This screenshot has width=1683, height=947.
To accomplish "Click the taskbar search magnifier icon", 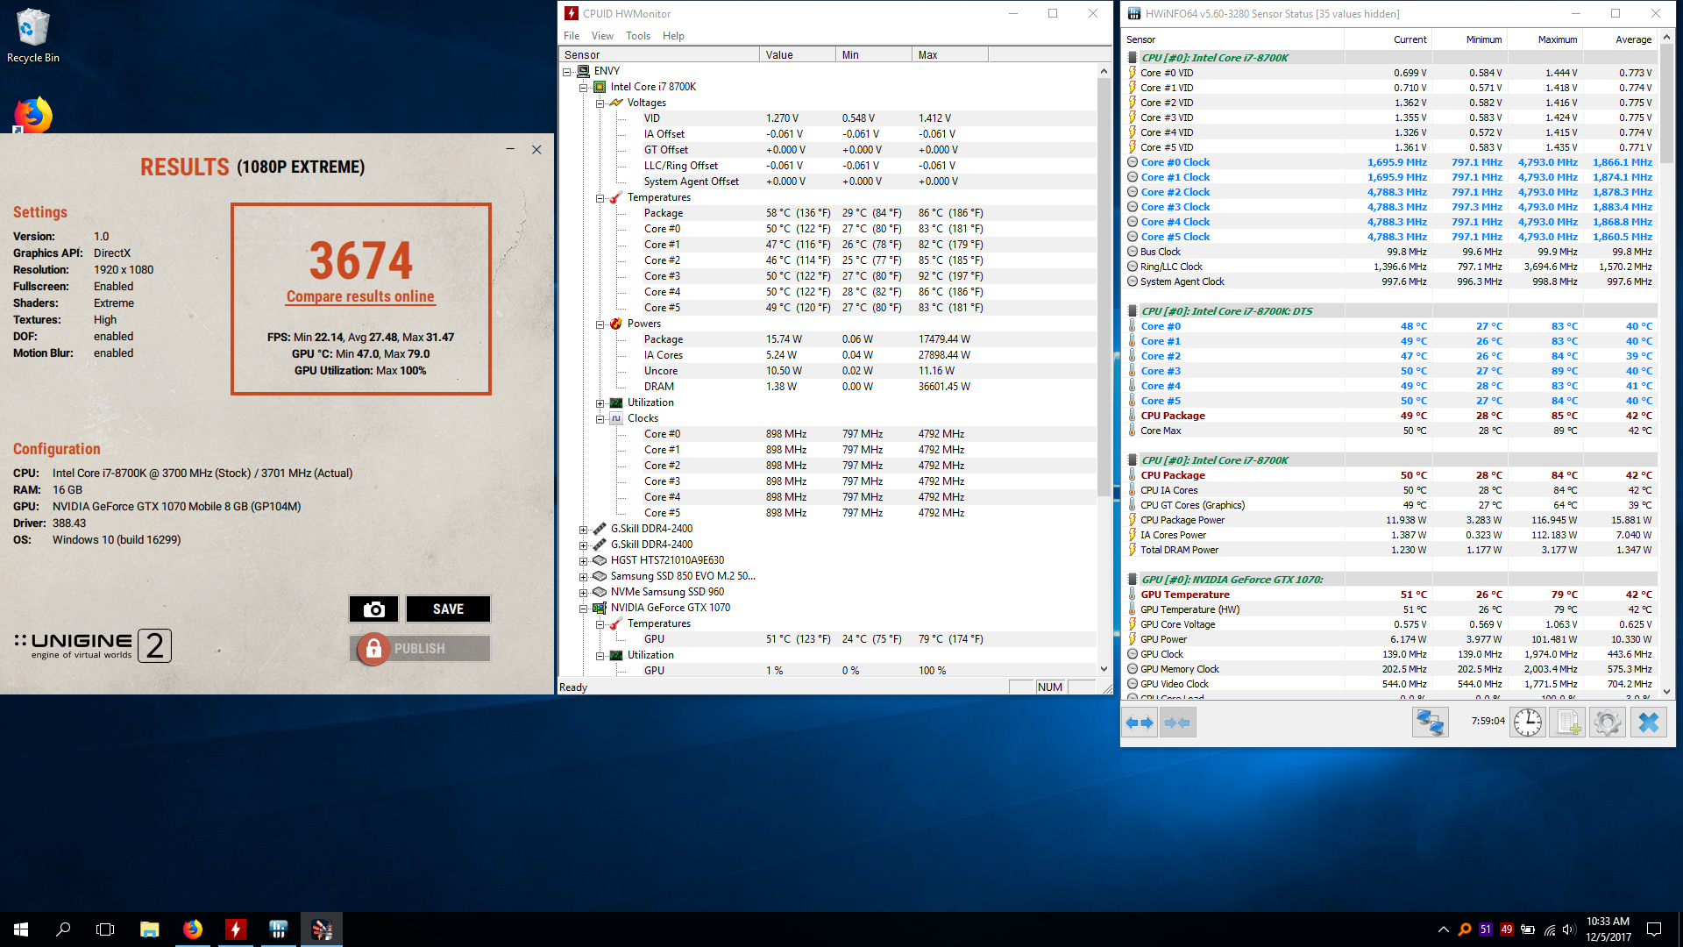I will (x=63, y=929).
